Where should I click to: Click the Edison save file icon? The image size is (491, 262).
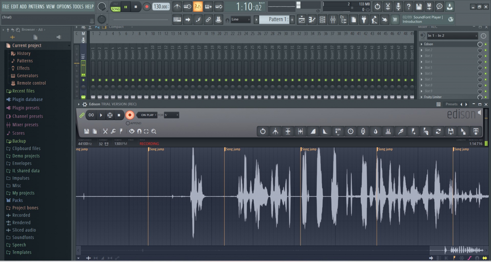[87, 131]
